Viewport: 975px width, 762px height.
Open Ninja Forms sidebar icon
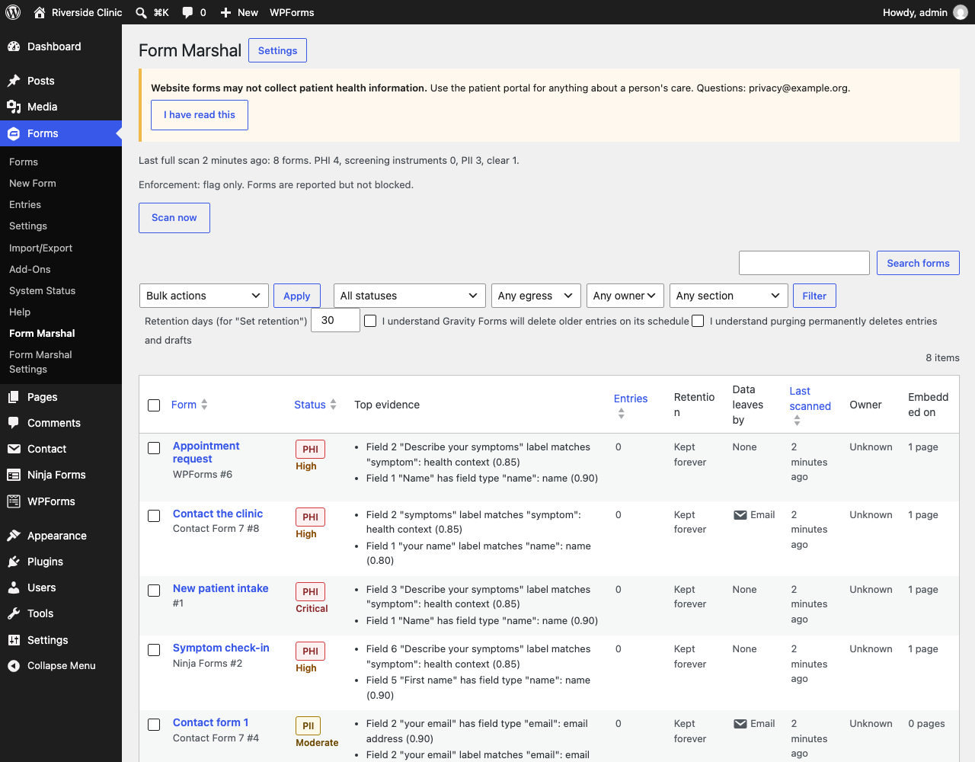point(14,475)
